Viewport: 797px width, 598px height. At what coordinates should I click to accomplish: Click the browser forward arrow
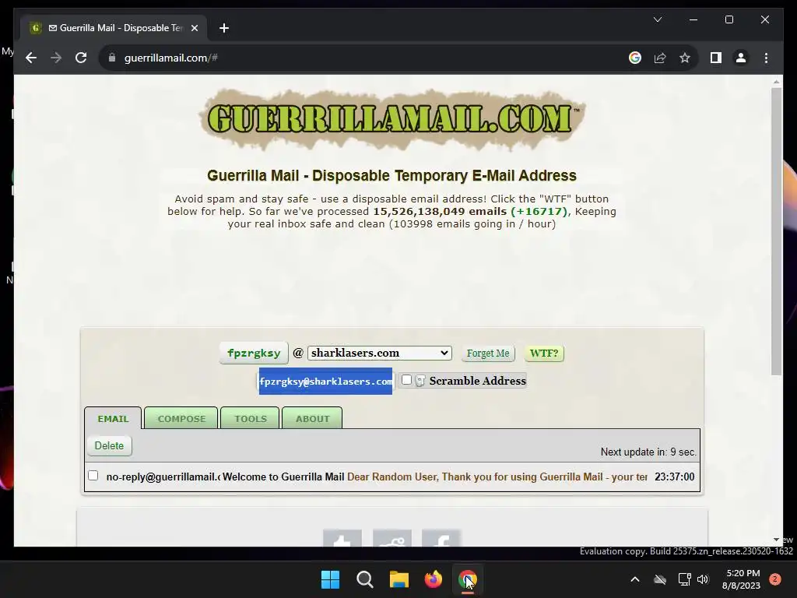(56, 58)
